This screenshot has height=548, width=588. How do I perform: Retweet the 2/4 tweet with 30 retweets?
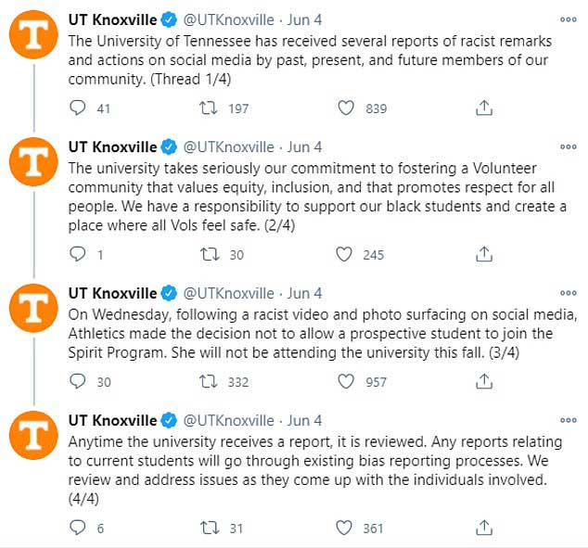pyautogui.click(x=210, y=254)
